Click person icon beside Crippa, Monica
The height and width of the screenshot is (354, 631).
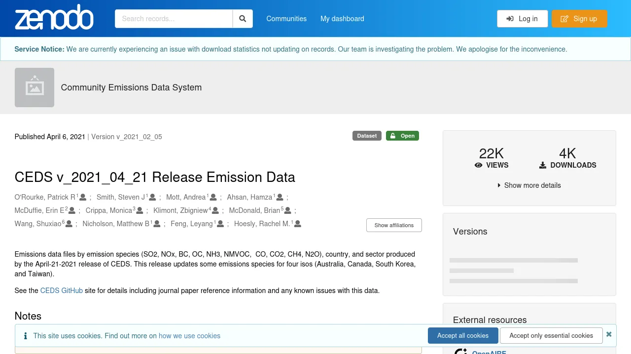[140, 210]
